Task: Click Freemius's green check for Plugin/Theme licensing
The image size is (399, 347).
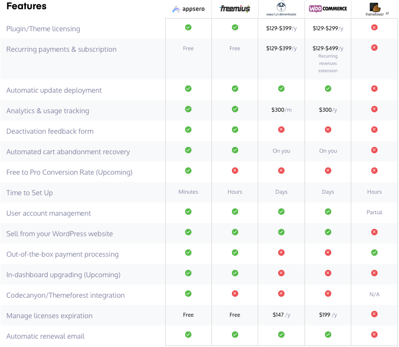Action: [x=235, y=27]
